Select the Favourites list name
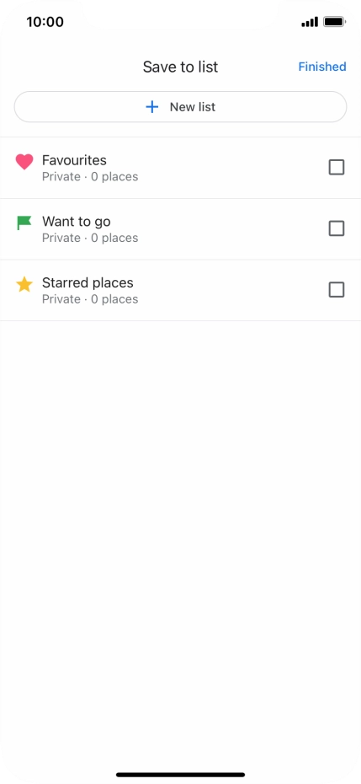This screenshot has width=361, height=784. [74, 160]
